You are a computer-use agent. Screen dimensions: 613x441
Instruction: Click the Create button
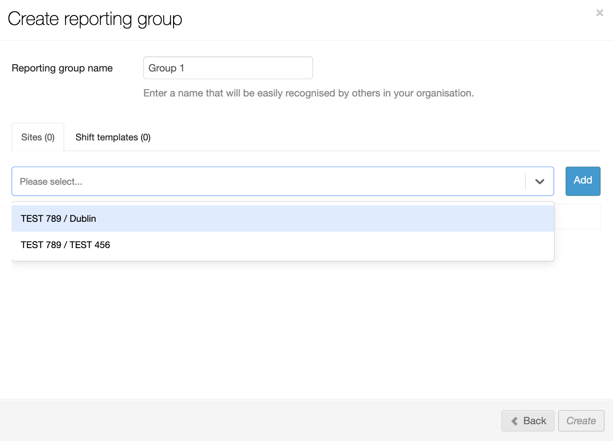coord(581,421)
